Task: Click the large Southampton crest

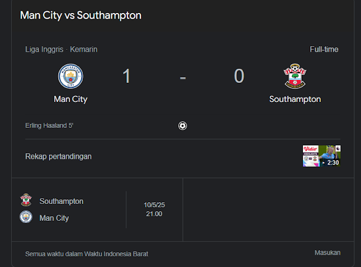Action: click(x=294, y=77)
